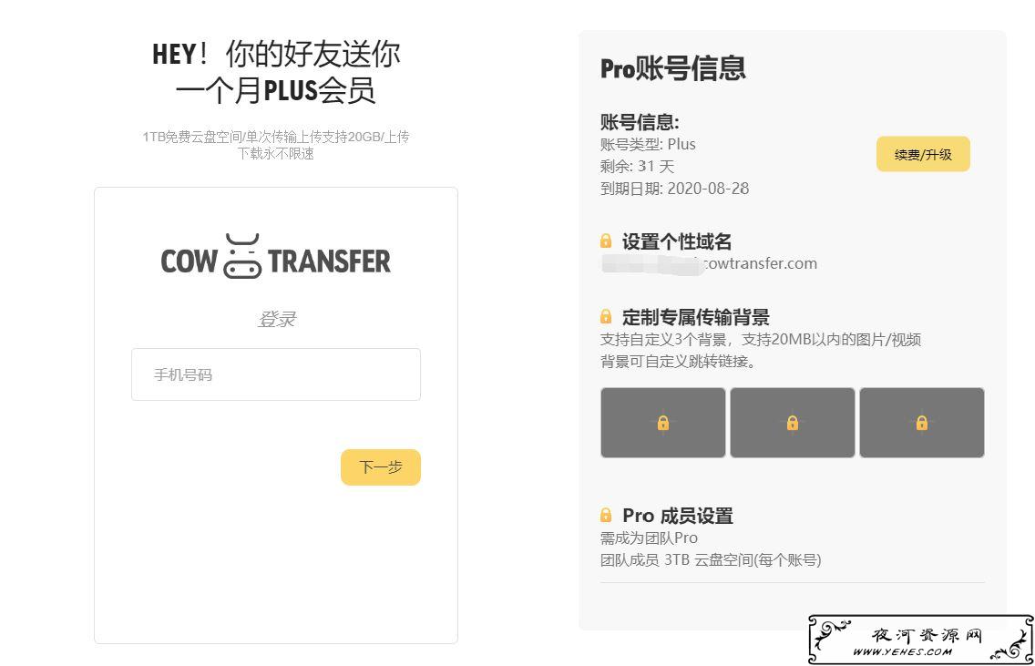Screen dimensions: 1035x666
Task: Select the middle locked background thumbnail
Action: 792,423
